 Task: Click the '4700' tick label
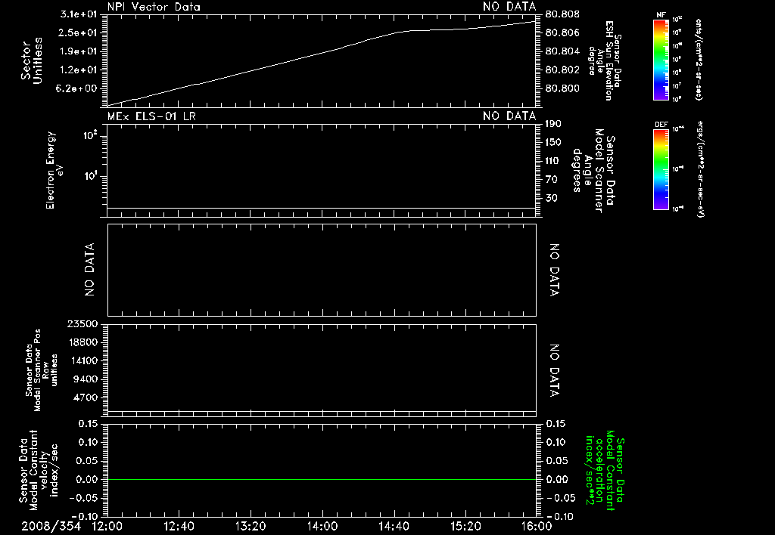[86, 397]
